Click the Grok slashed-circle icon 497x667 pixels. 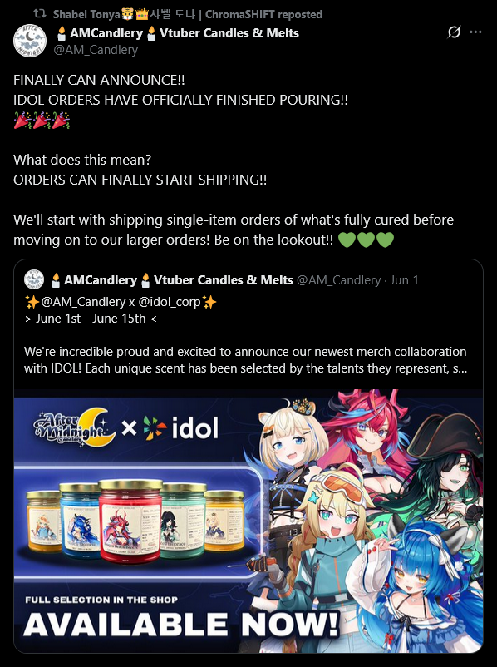pyautogui.click(x=454, y=32)
